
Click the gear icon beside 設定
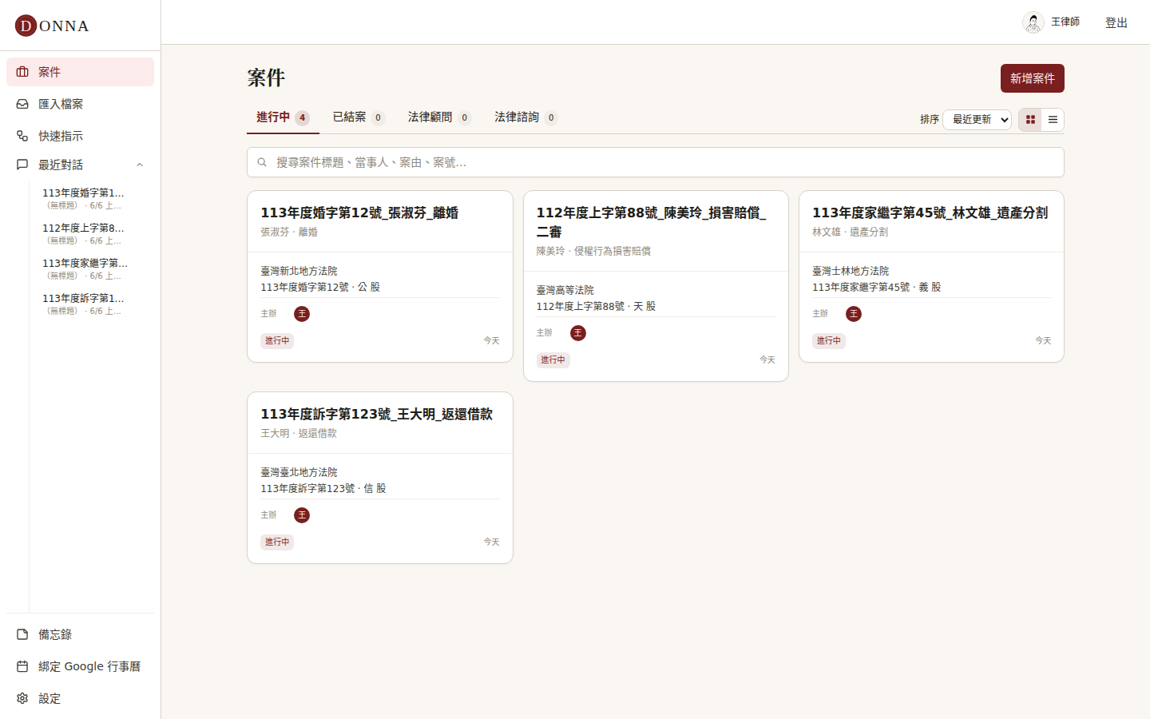[22, 698]
